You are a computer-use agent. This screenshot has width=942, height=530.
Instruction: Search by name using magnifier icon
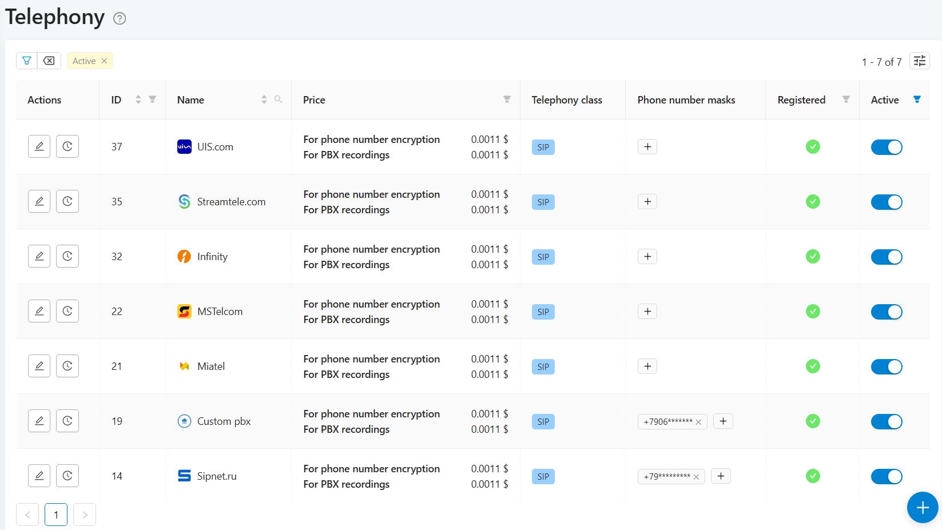278,99
